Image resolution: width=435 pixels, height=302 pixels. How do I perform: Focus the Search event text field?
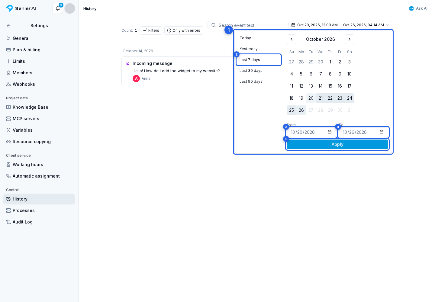tap(247, 25)
